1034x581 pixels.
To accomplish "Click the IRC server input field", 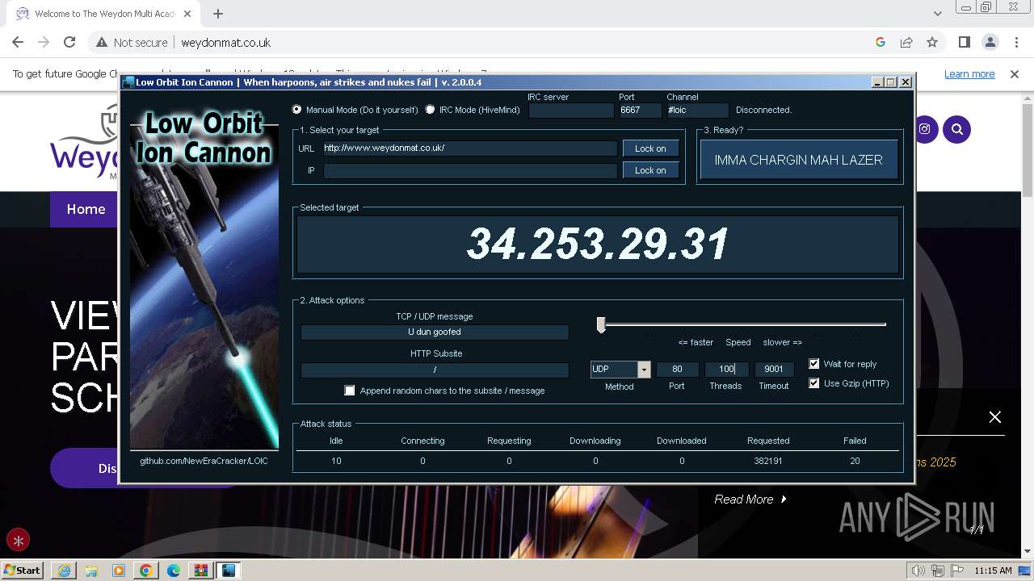I will pyautogui.click(x=571, y=111).
